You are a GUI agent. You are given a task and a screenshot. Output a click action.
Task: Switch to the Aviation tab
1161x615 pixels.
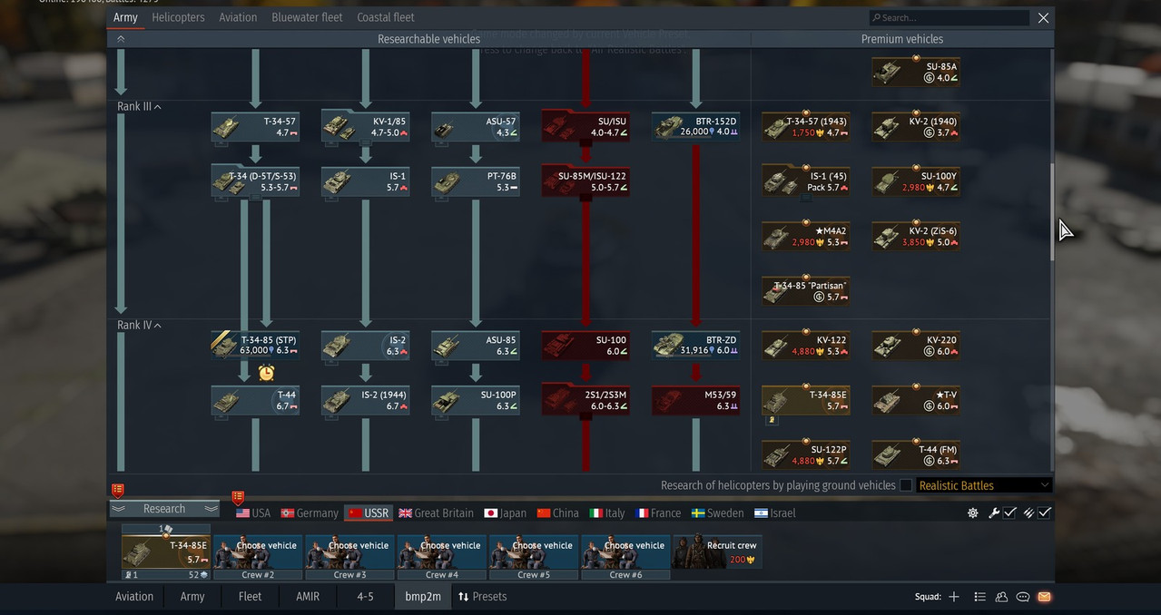(x=238, y=17)
